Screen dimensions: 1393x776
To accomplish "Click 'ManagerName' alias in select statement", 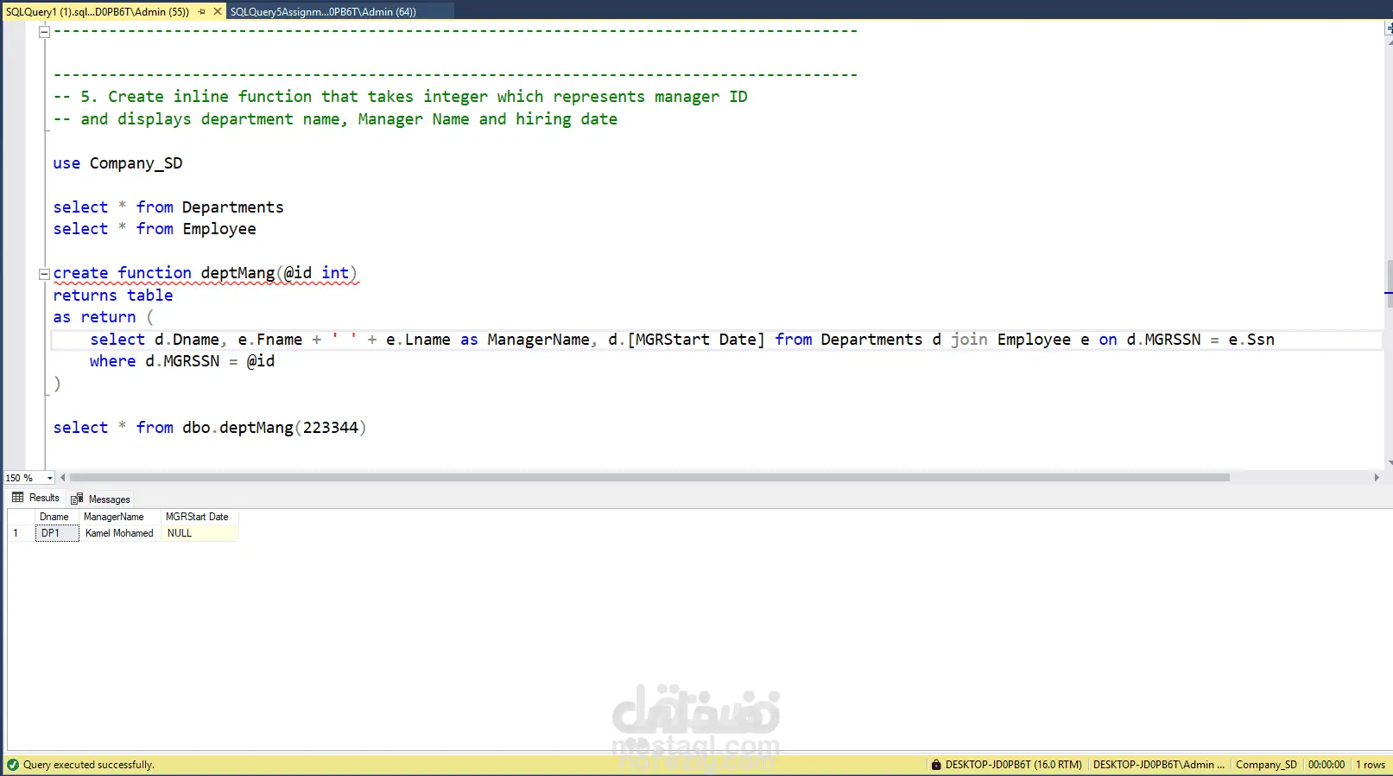I will pyautogui.click(x=538, y=340).
